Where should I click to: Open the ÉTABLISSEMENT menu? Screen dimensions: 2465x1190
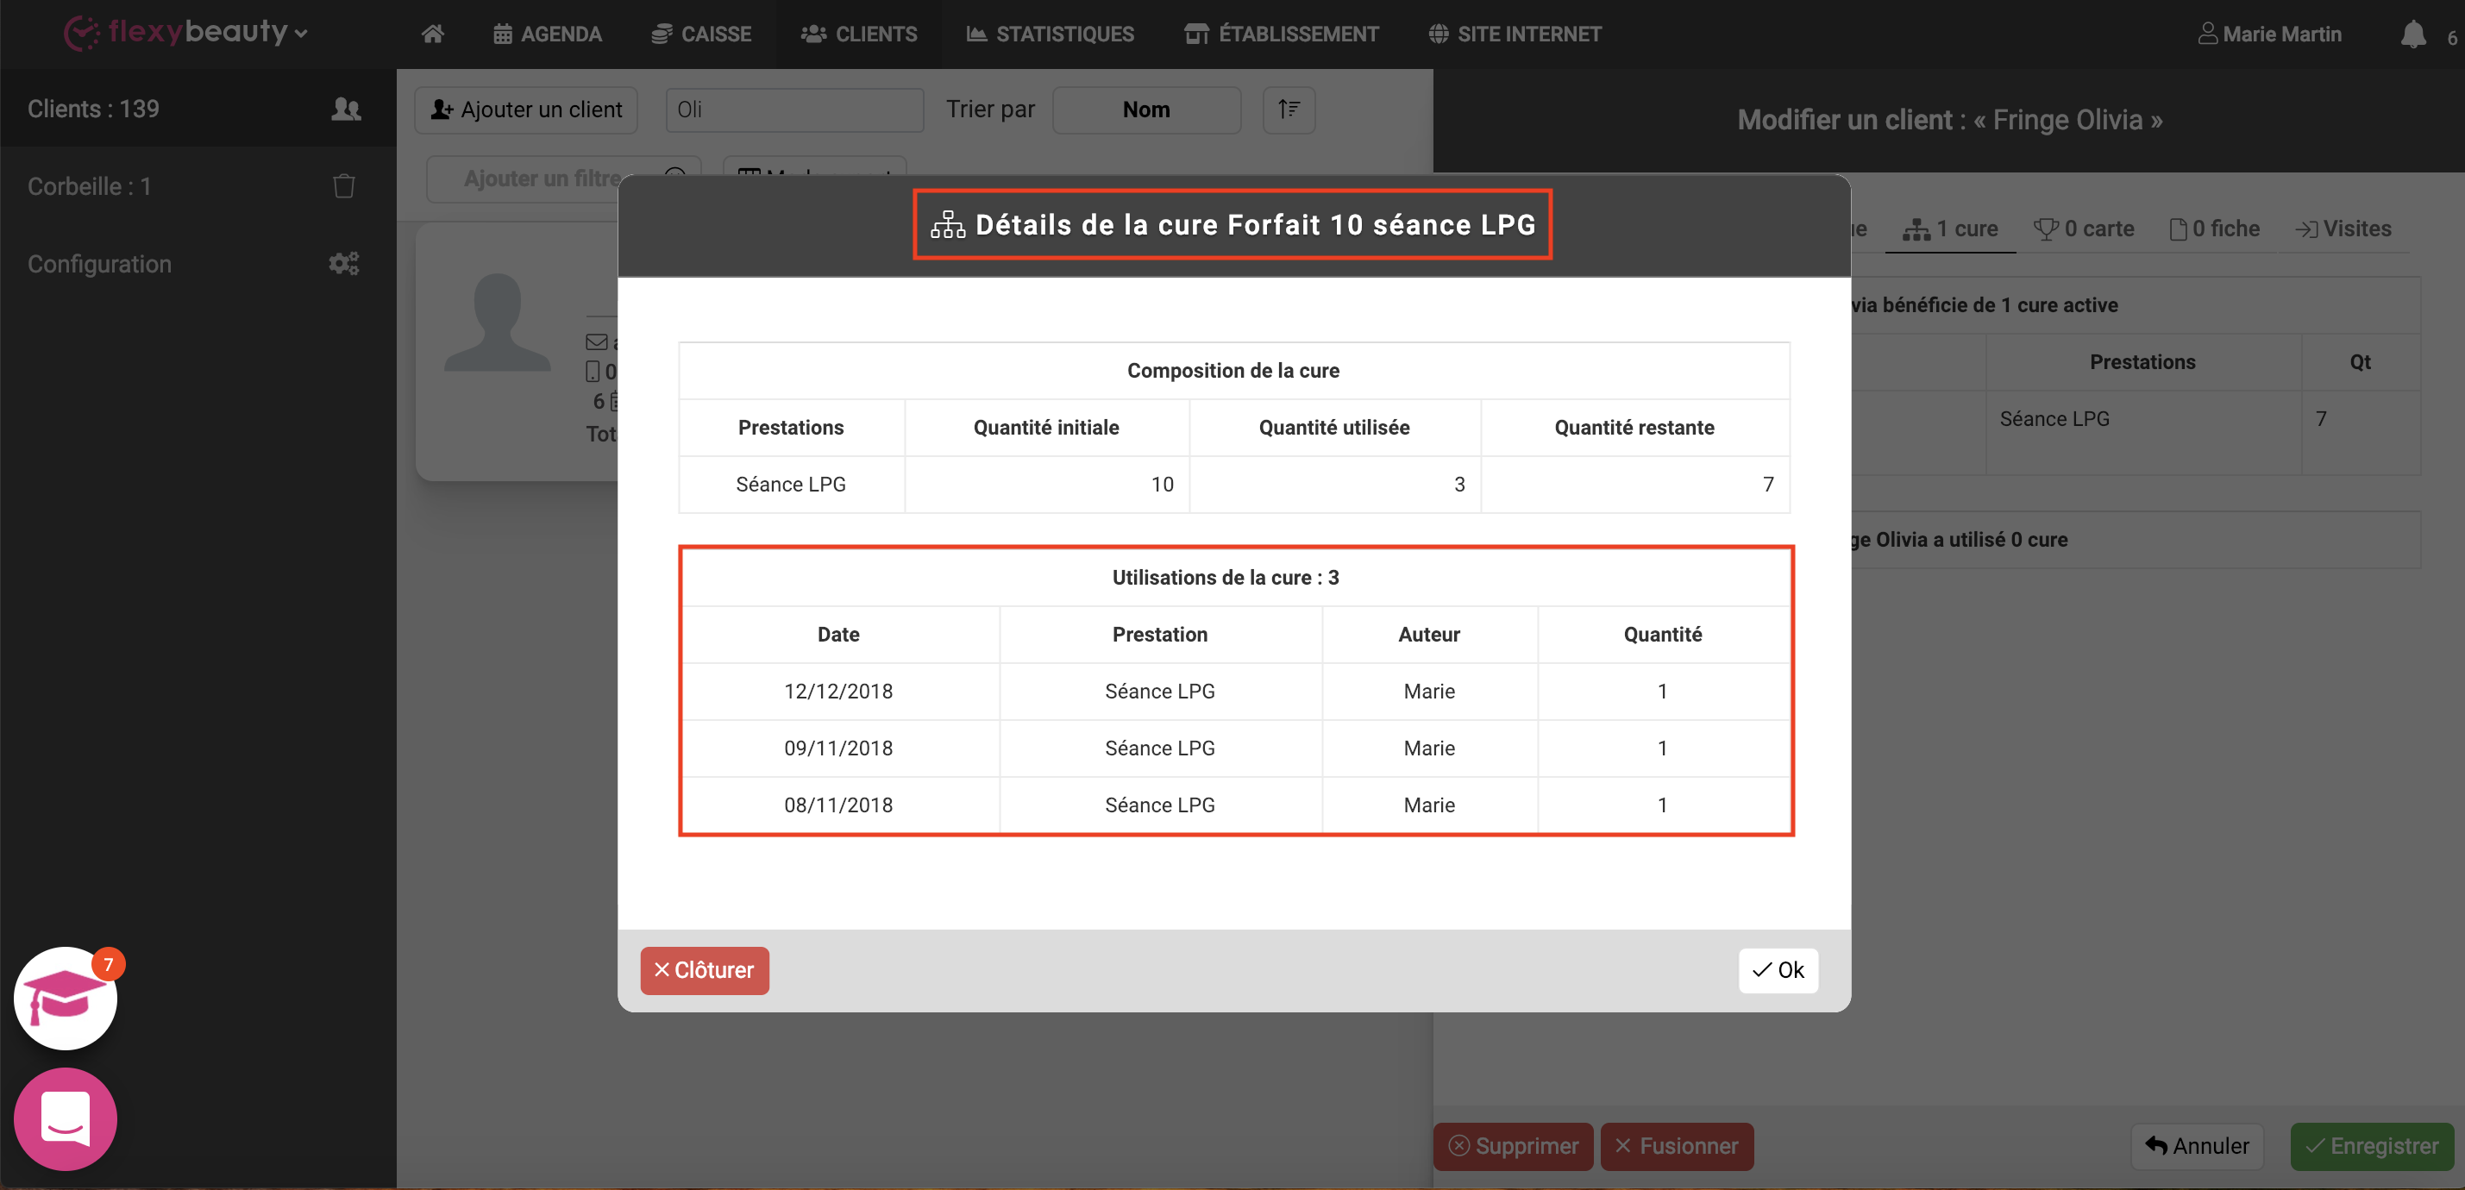point(1282,34)
